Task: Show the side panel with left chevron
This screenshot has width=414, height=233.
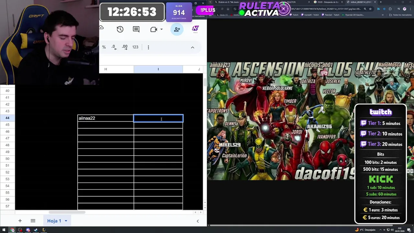Action: 198,221
